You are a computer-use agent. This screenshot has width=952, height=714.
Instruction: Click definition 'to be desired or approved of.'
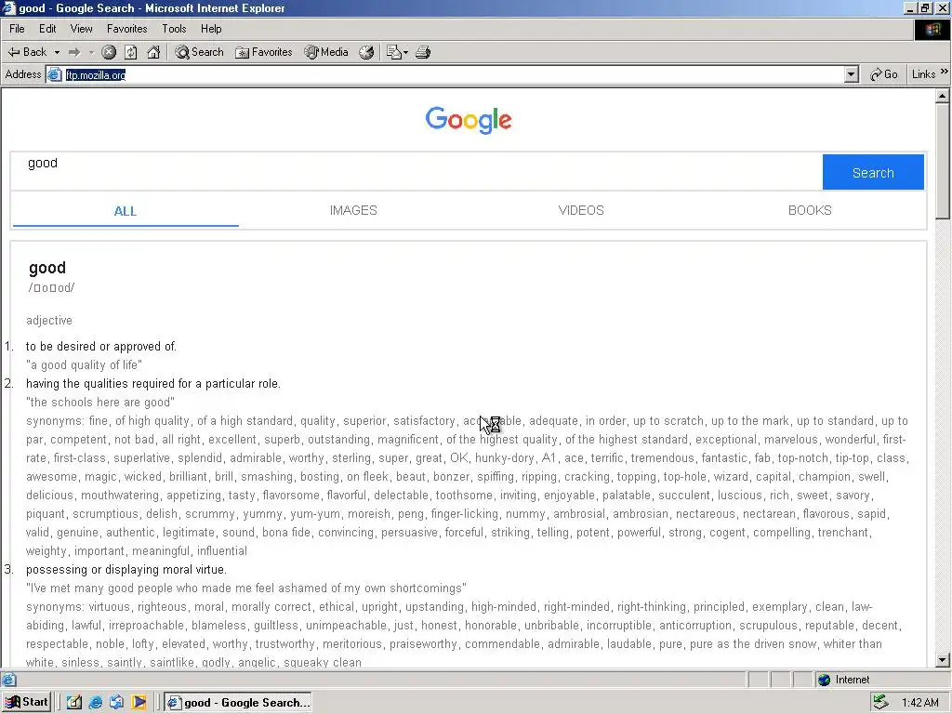coord(100,346)
